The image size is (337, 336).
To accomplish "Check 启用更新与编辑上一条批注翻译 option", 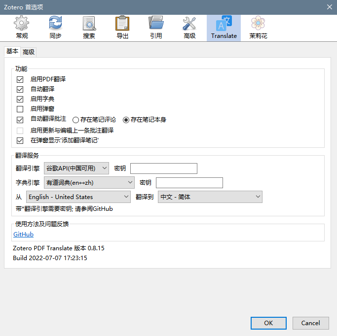I will 20,131.
